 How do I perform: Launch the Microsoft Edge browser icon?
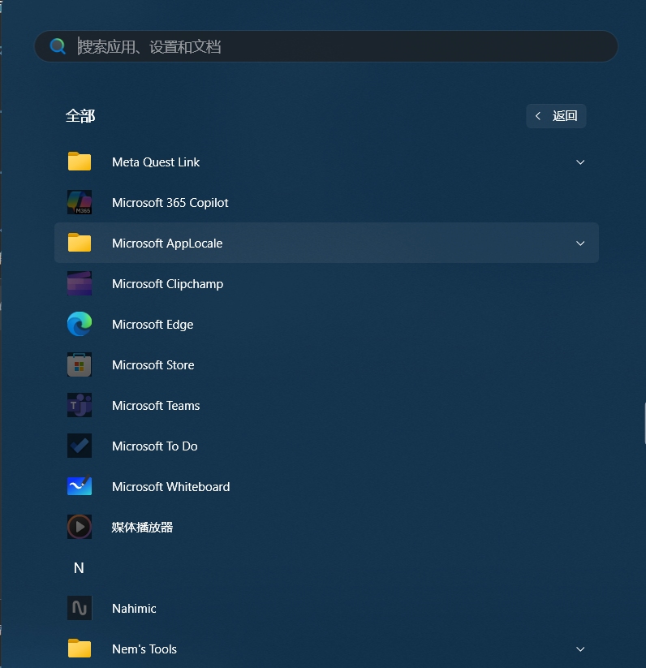(x=80, y=324)
